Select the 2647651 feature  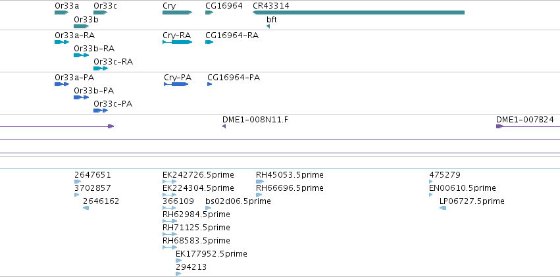pyautogui.click(x=78, y=182)
